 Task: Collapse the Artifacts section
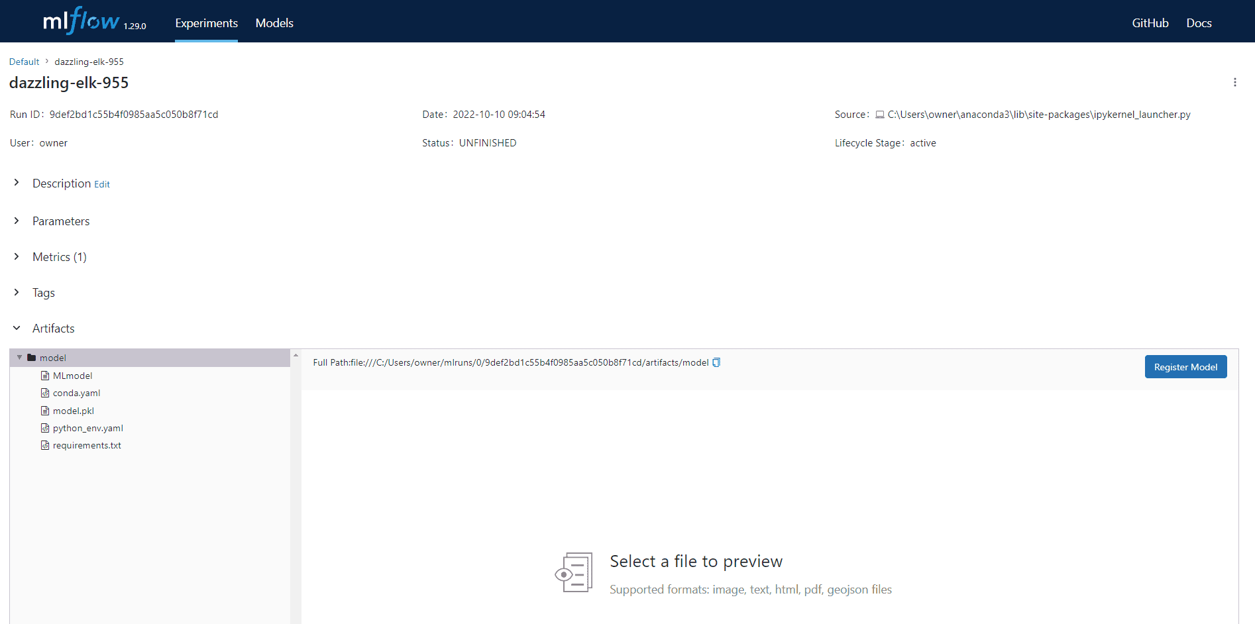(17, 328)
